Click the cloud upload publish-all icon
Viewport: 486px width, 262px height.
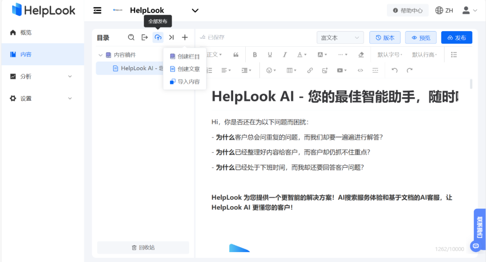coord(157,37)
